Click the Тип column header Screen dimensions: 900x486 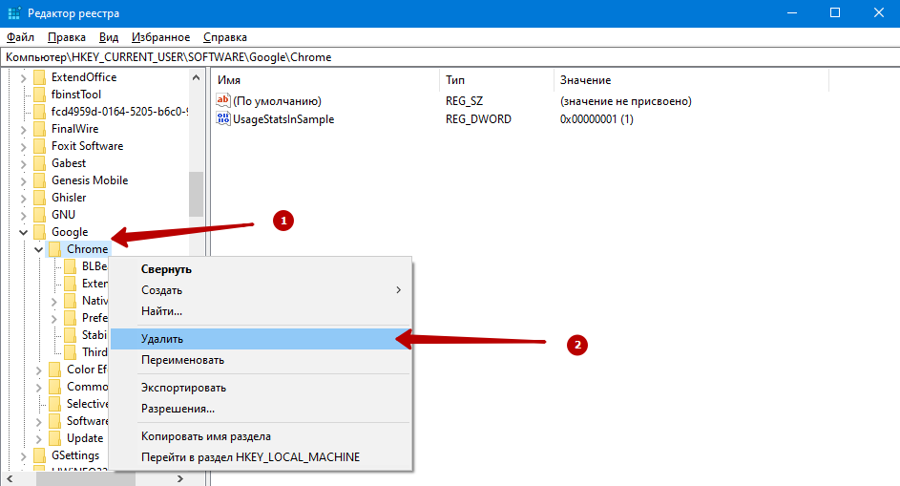pos(455,80)
